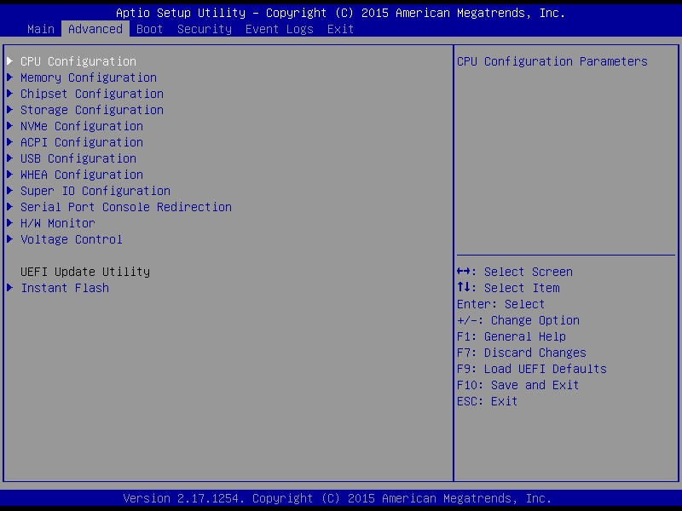The image size is (682, 511).
Task: Select Voltage Control entry
Action: [72, 239]
